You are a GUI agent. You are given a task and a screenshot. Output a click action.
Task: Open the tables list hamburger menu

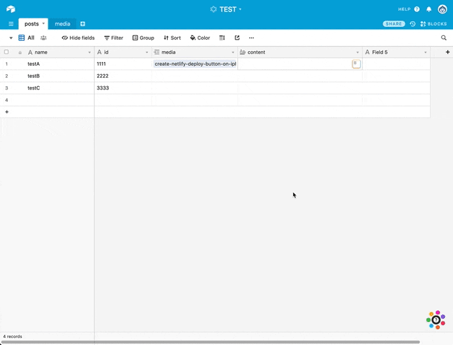[x=11, y=24]
